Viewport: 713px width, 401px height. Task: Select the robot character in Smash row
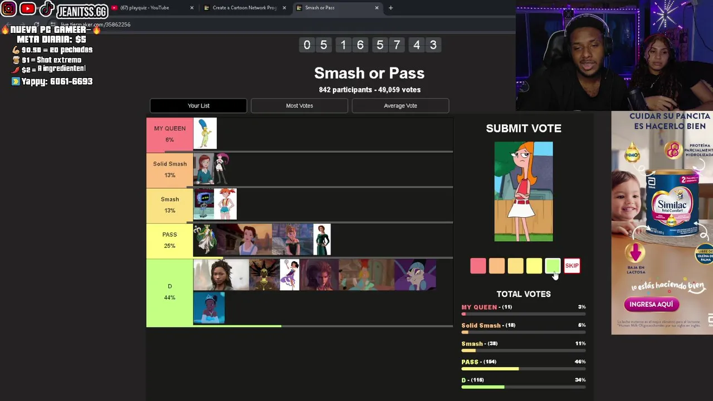point(204,204)
